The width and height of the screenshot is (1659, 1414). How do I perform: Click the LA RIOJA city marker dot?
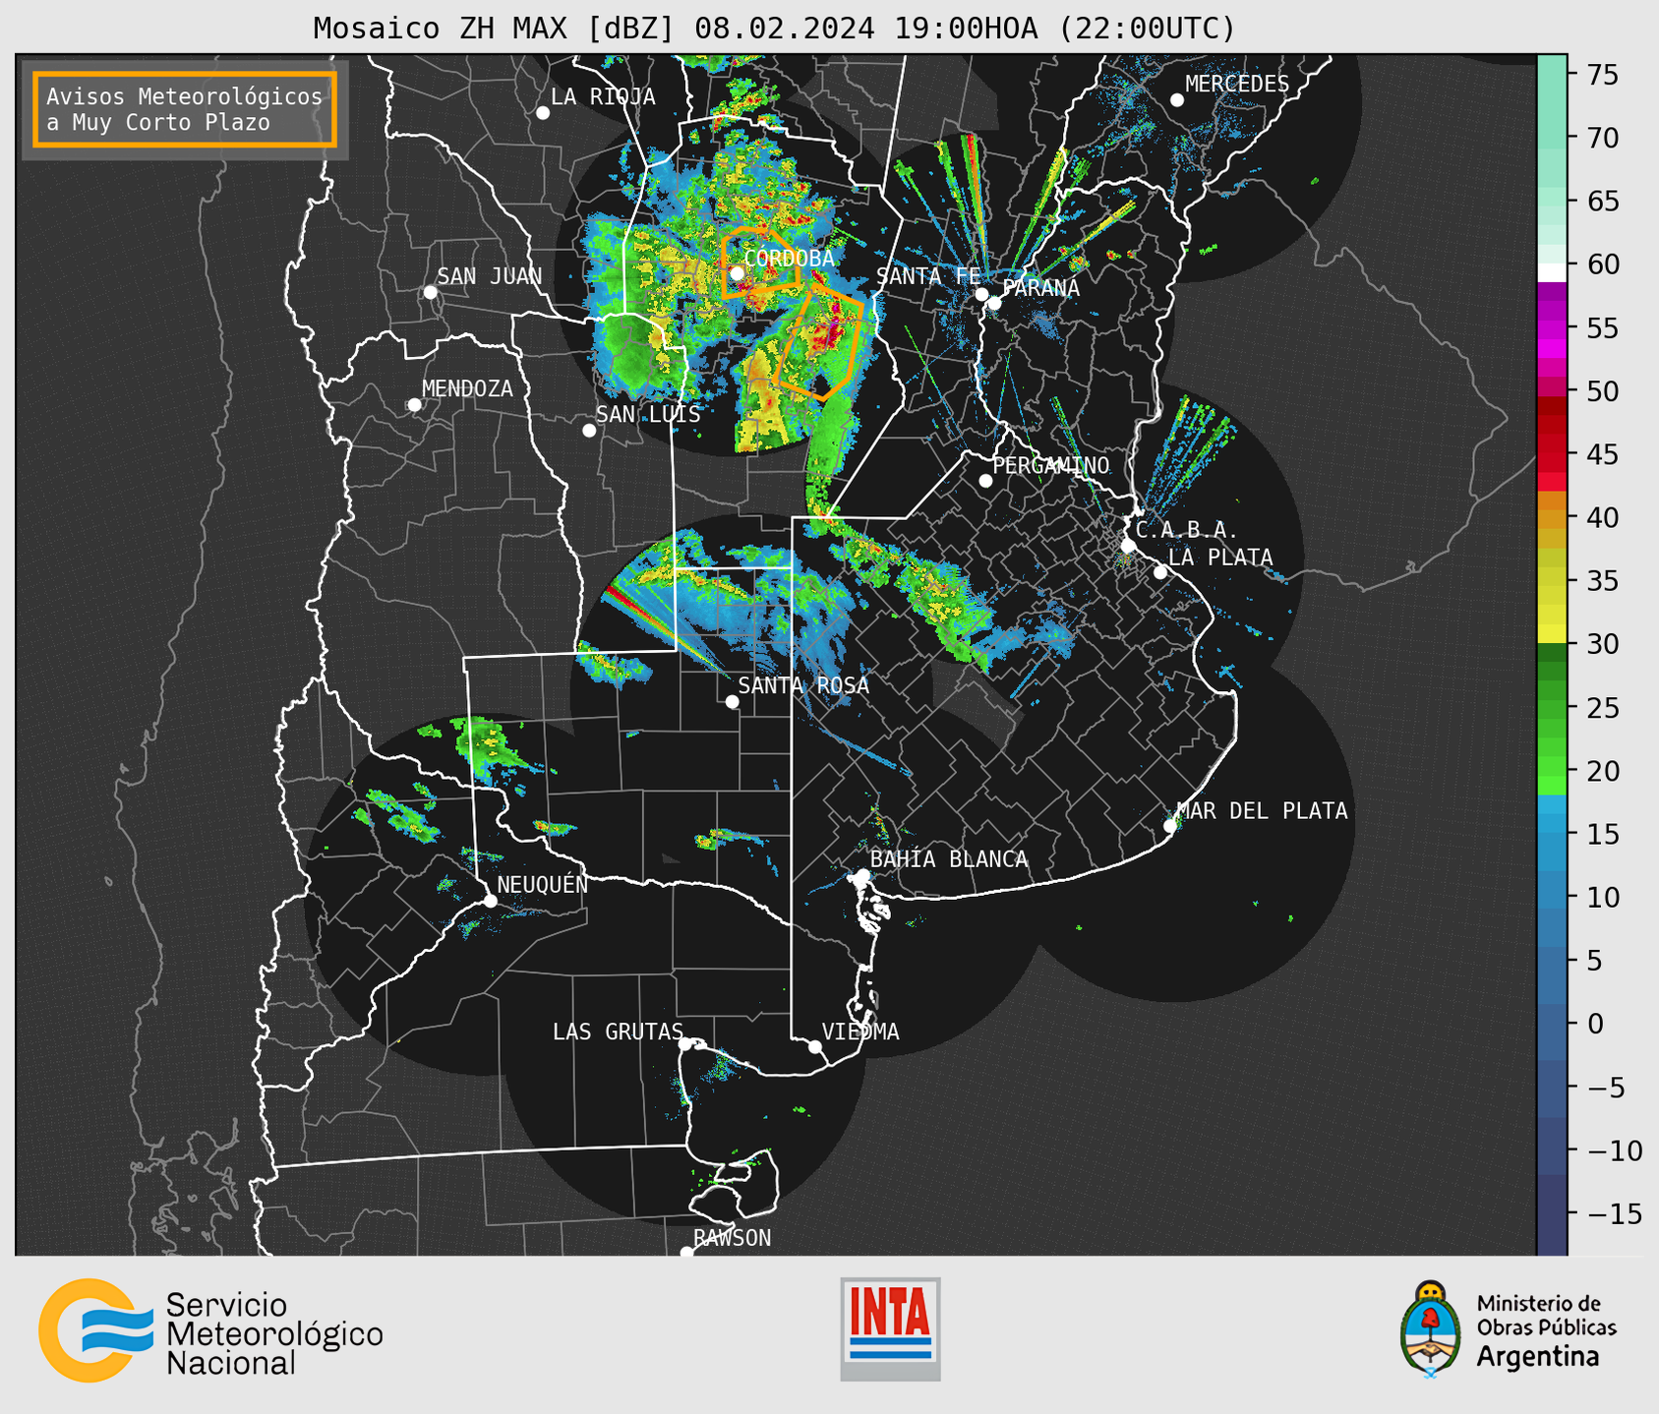(x=543, y=113)
